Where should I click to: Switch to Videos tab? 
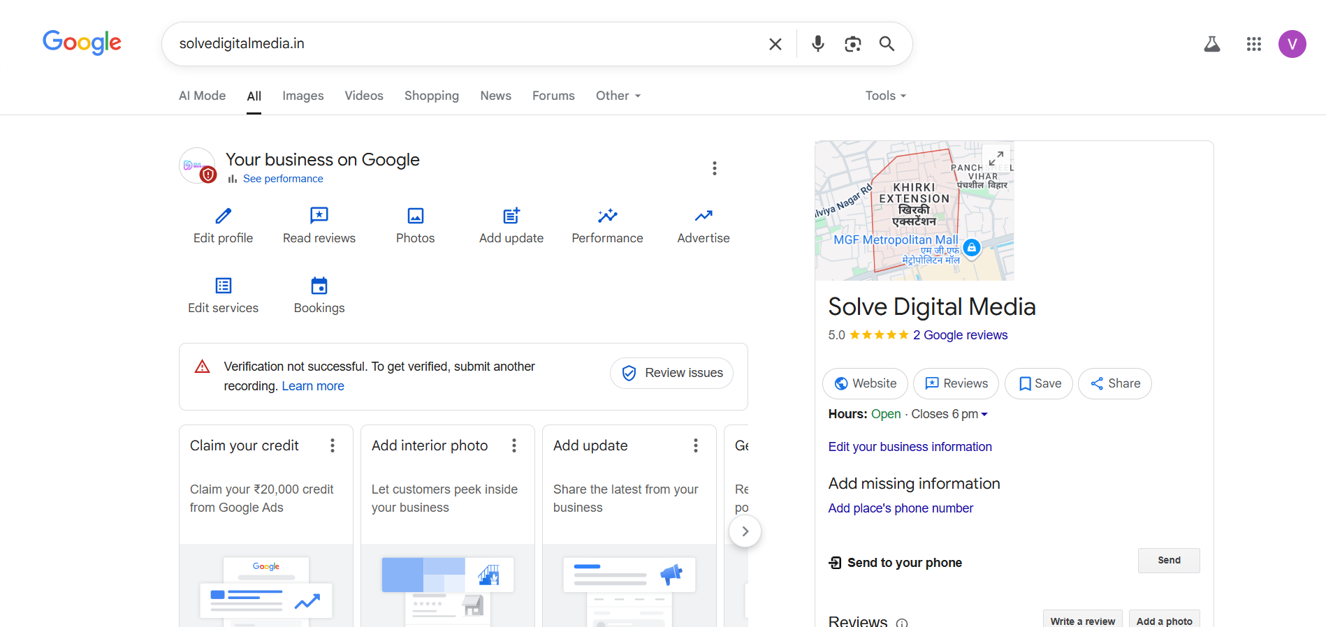point(364,96)
